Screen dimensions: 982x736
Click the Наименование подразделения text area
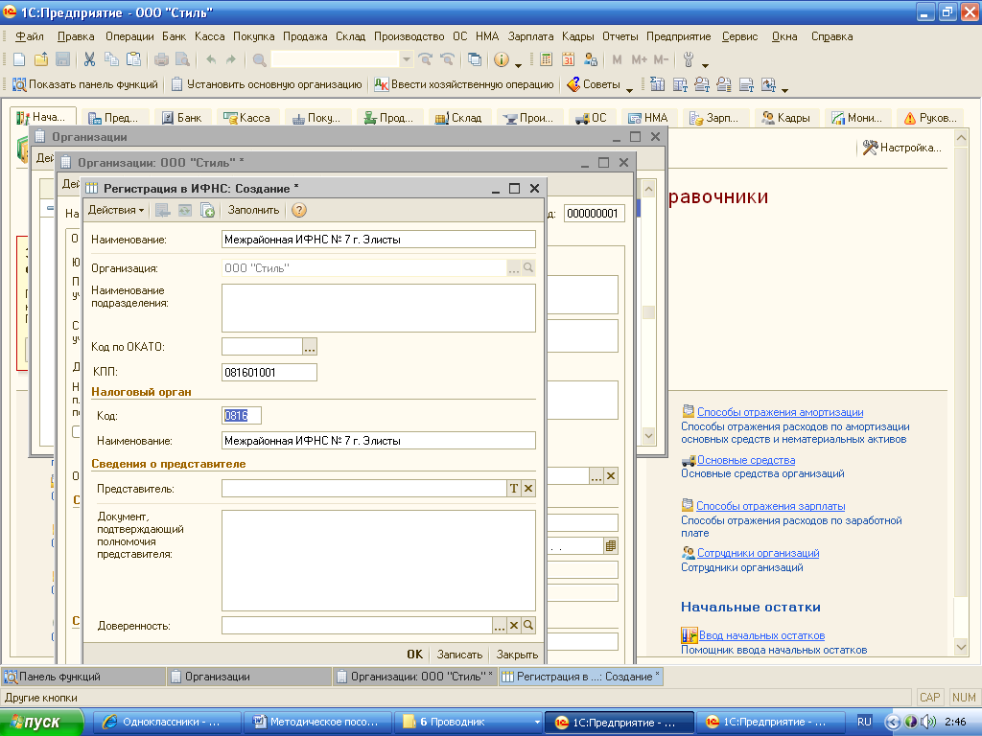(378, 308)
